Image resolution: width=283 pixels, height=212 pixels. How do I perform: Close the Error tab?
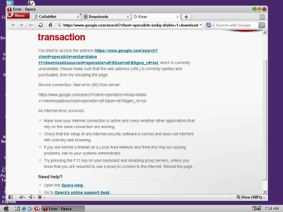[177, 17]
